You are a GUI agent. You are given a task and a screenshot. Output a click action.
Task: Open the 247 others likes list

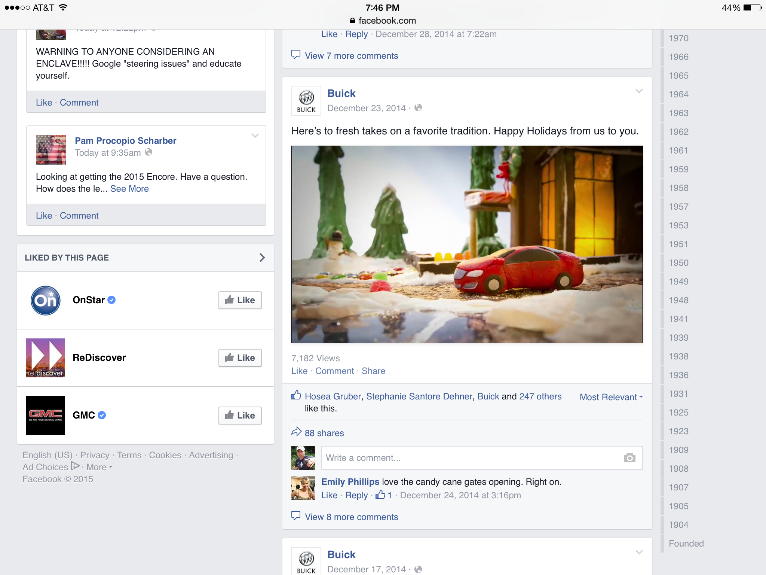click(x=540, y=396)
